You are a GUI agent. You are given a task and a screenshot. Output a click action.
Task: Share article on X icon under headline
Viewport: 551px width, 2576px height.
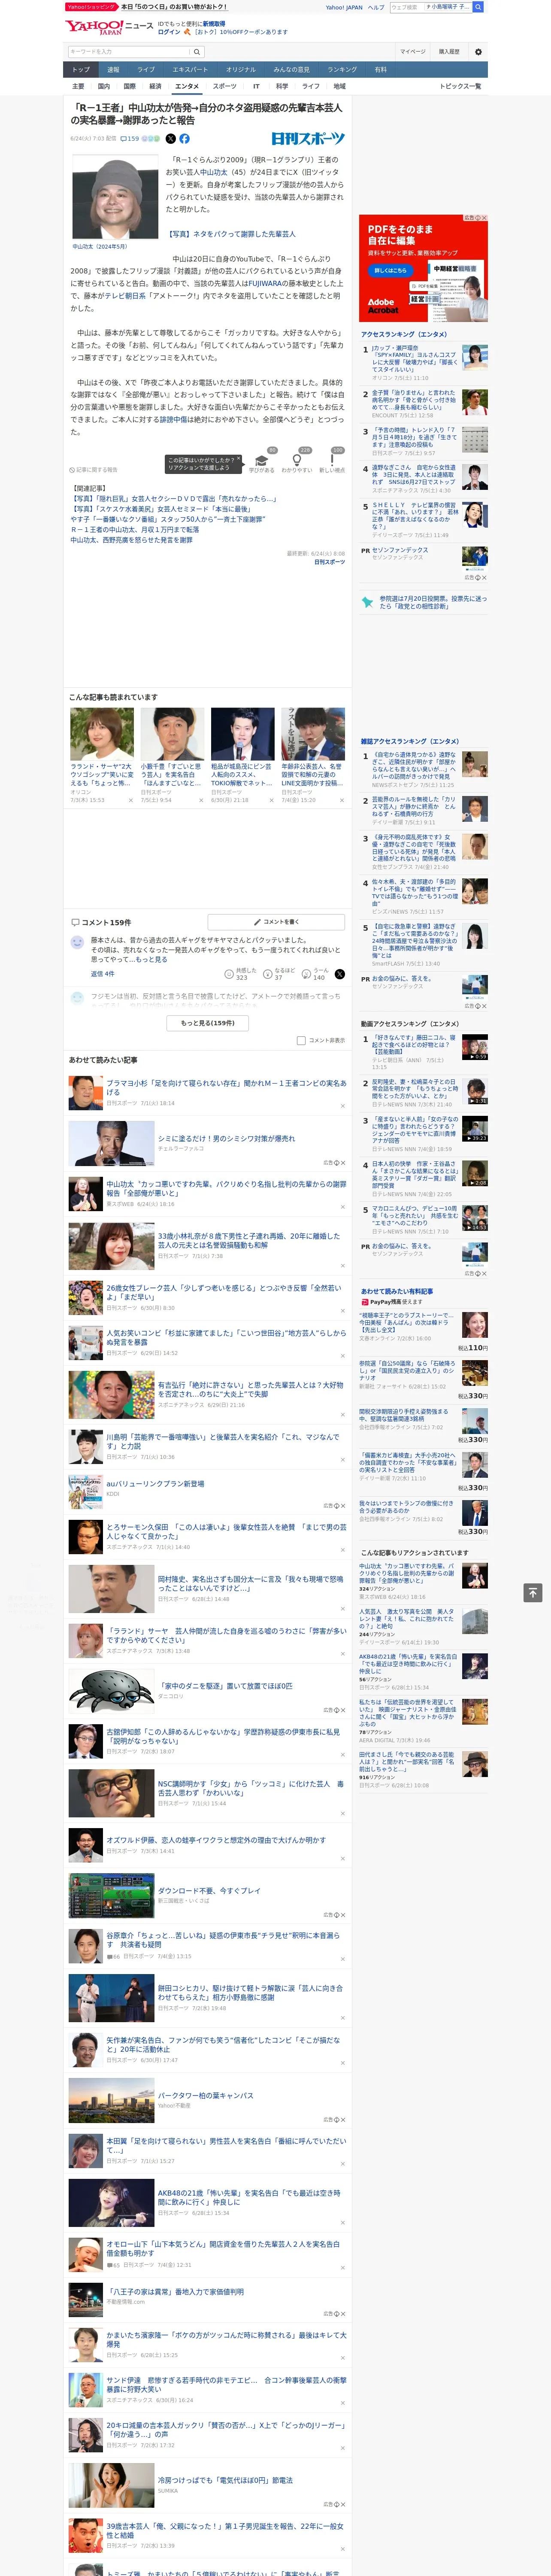(x=170, y=139)
